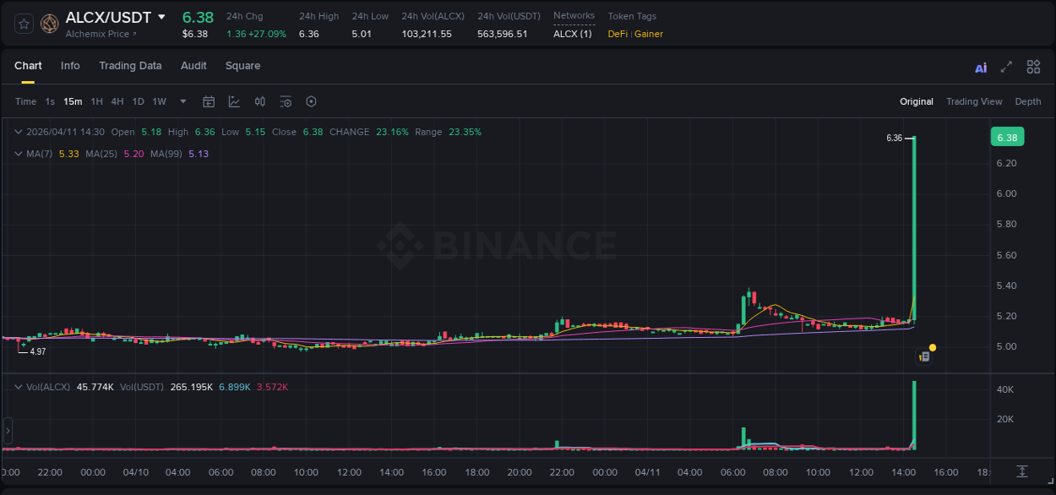The height and width of the screenshot is (495, 1056).
Task: Switch to Trading View chart
Action: (974, 101)
